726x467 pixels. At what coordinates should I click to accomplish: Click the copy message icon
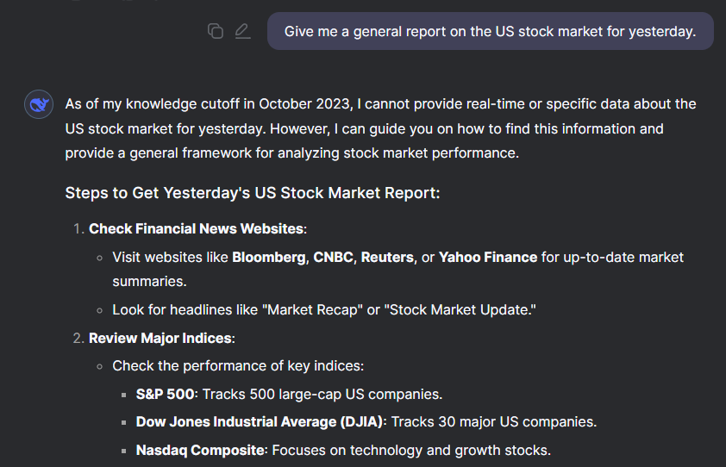(216, 32)
